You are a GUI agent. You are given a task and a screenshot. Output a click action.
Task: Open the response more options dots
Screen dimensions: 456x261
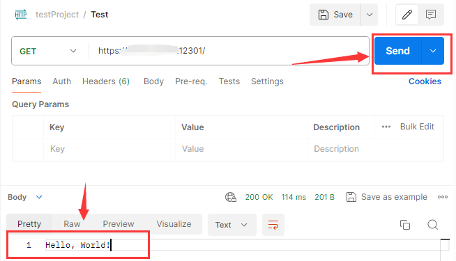(443, 197)
